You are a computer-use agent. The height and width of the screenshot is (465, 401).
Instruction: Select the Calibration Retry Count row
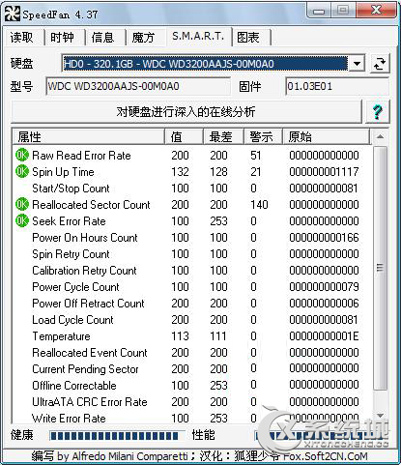tap(192, 271)
